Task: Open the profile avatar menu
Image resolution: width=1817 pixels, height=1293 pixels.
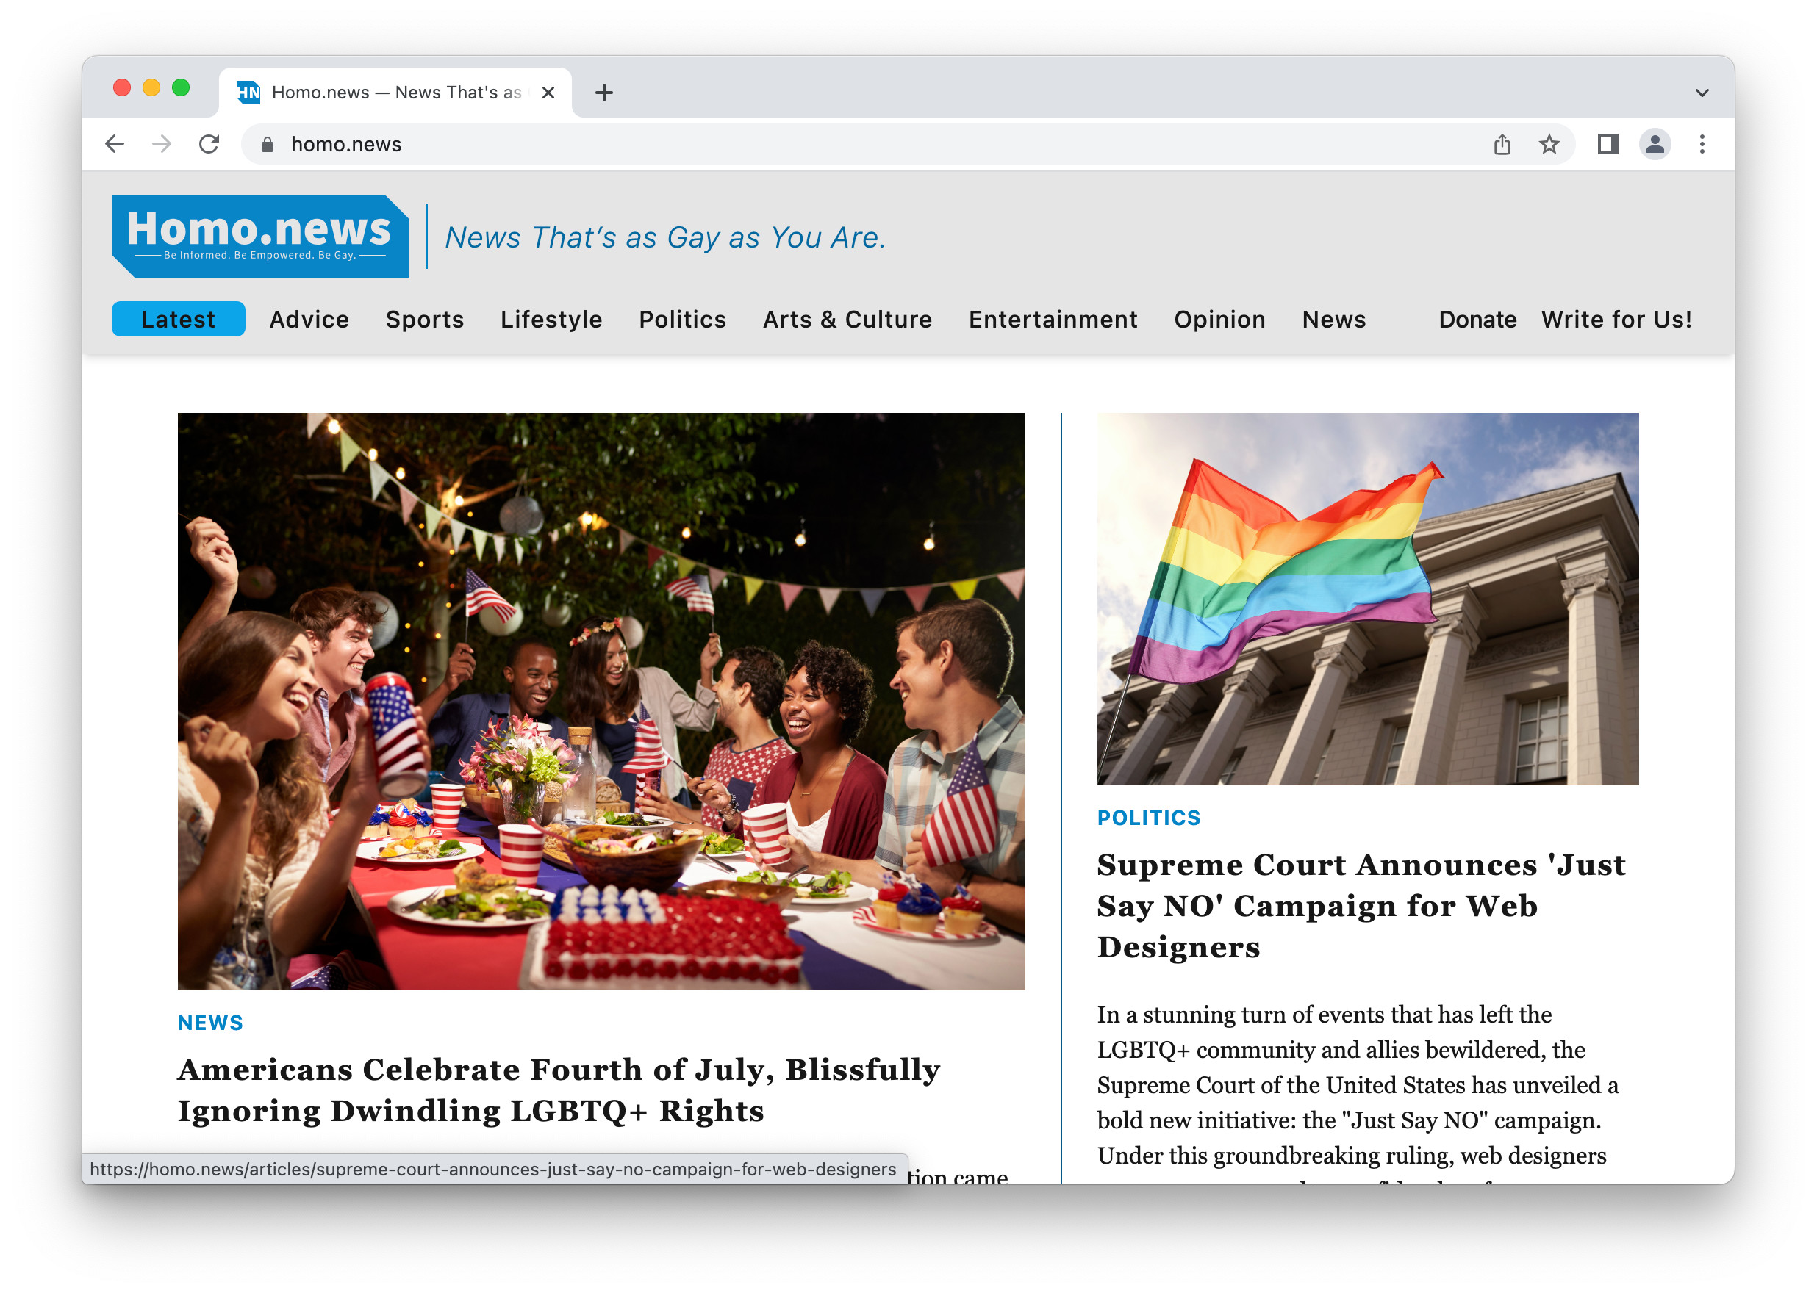Action: pyautogui.click(x=1654, y=144)
